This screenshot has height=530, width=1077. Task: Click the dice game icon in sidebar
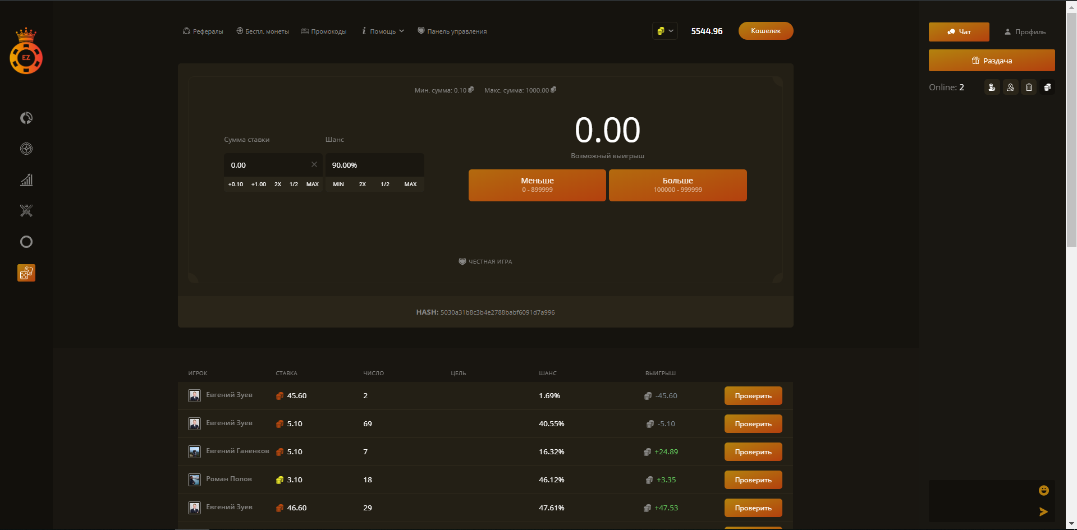pyautogui.click(x=26, y=273)
